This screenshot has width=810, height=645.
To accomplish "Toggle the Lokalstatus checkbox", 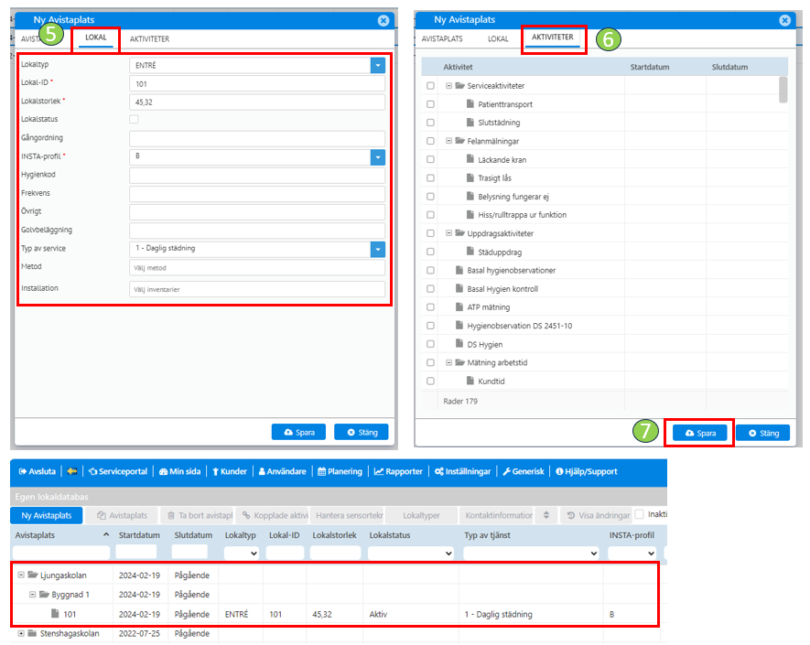I will [135, 120].
